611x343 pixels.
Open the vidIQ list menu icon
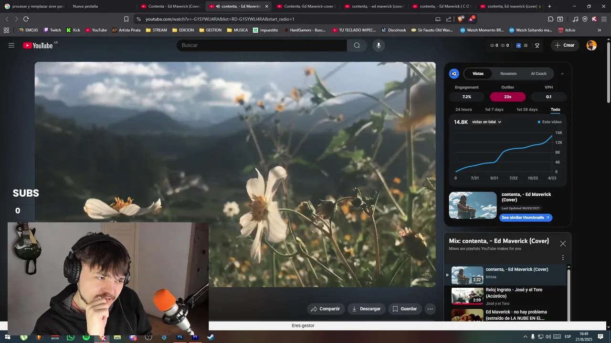point(526,45)
